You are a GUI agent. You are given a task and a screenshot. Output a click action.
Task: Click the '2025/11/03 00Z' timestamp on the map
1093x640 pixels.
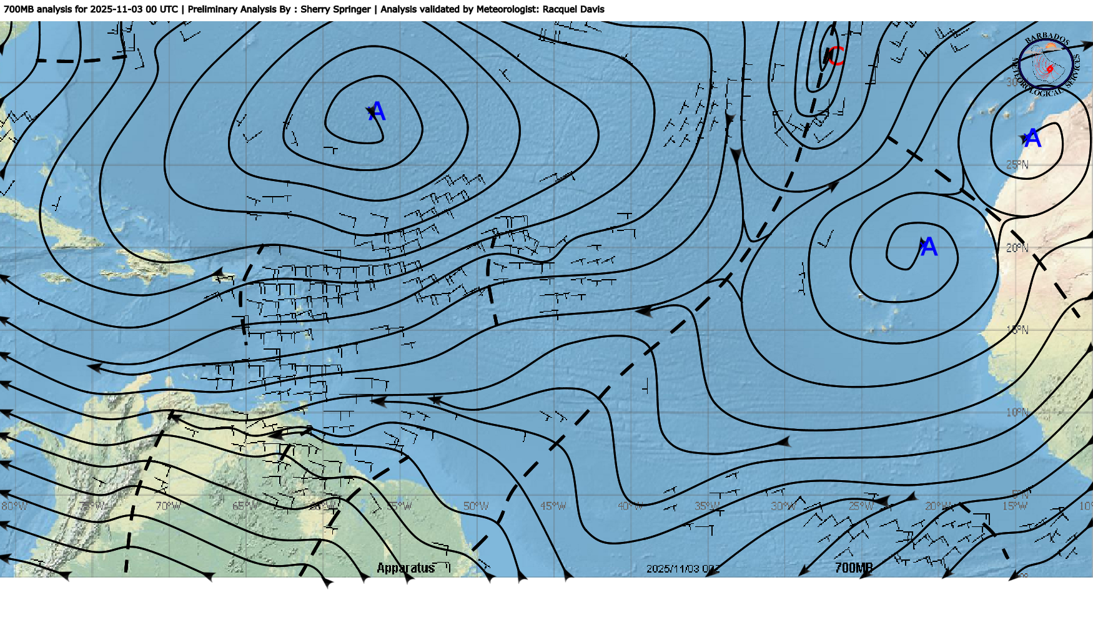coord(683,569)
